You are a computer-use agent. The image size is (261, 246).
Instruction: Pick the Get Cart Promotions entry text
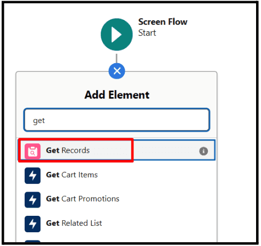pos(83,199)
